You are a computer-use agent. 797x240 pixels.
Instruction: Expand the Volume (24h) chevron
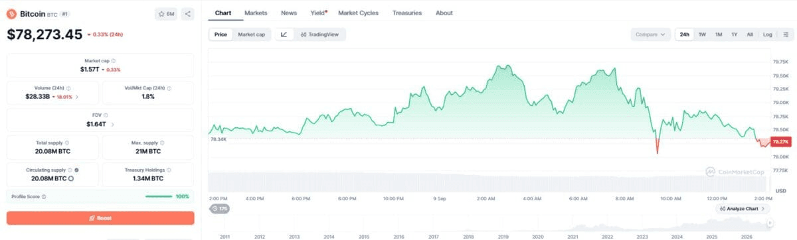coord(77,97)
